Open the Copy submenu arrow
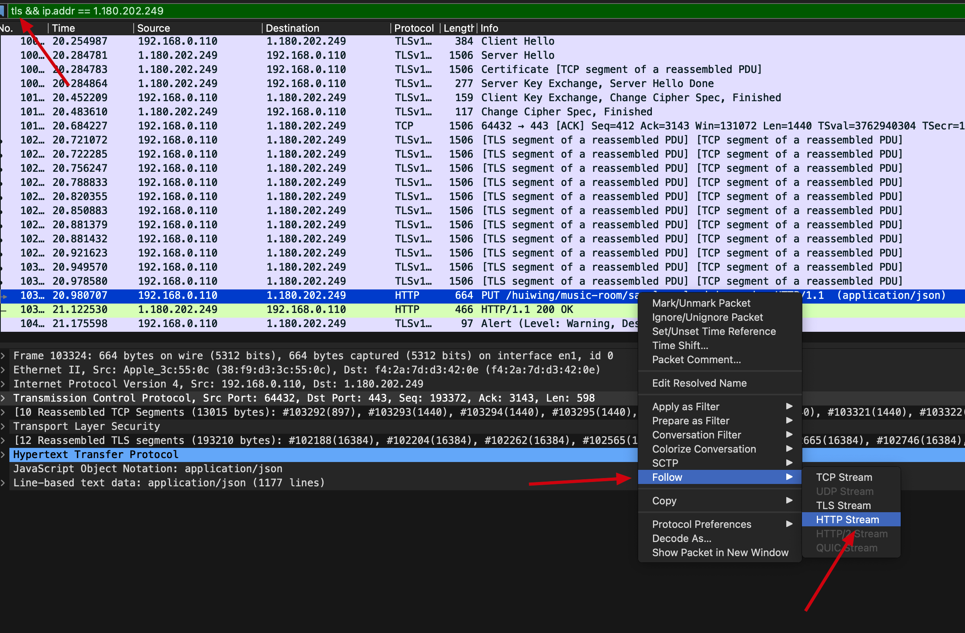 (x=789, y=500)
